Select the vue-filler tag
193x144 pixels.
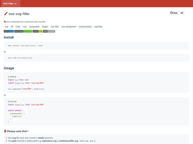coord(55,27)
